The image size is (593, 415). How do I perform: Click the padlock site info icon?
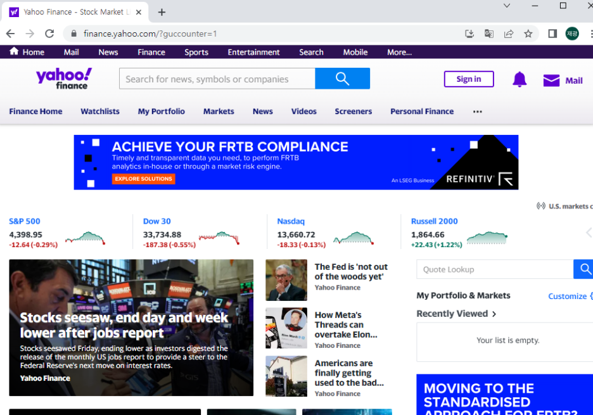(74, 34)
